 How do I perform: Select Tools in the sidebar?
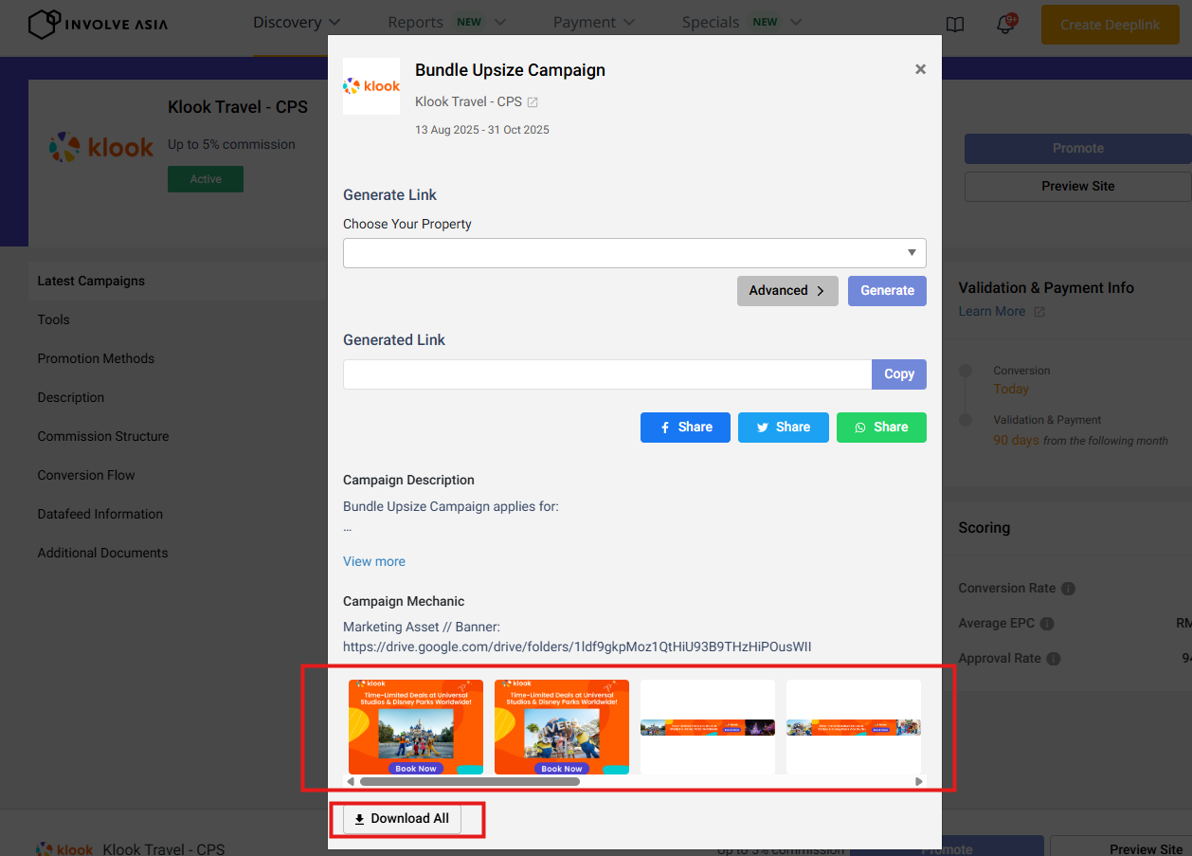(54, 320)
